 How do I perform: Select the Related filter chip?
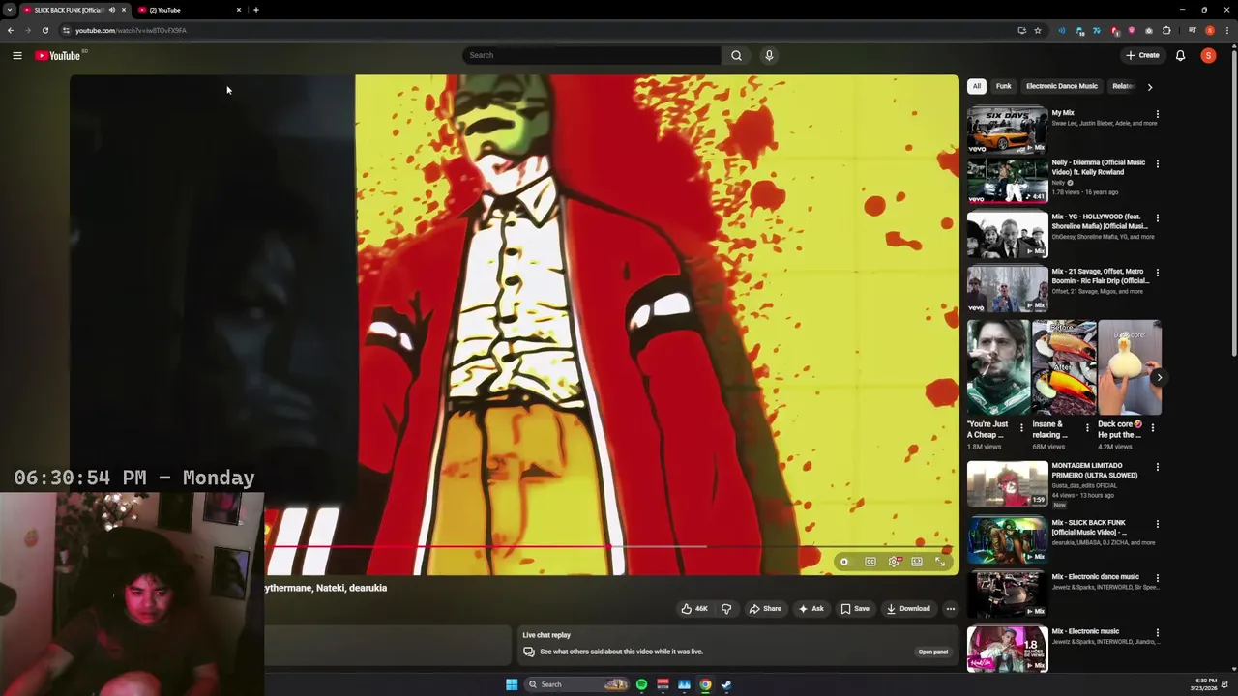coord(1121,86)
